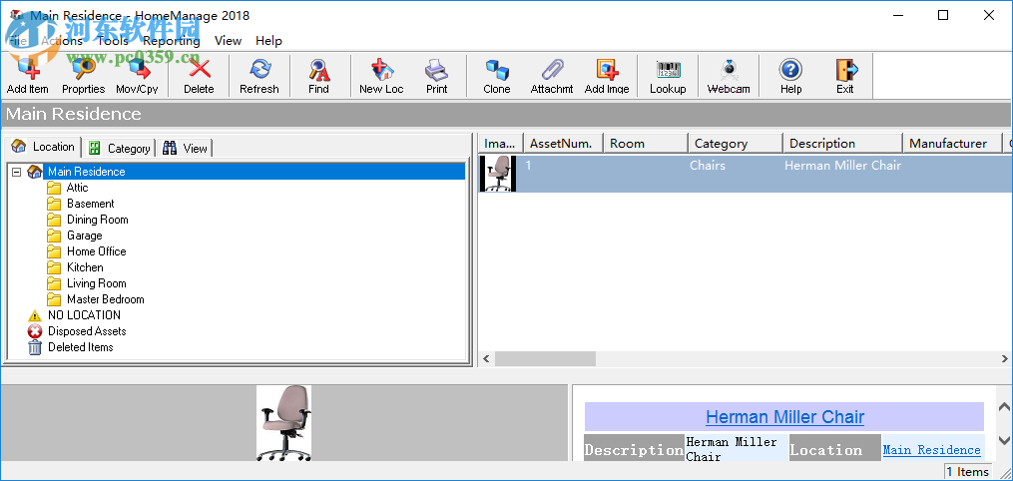Click the Mov/Cpy toolbar icon
The height and width of the screenshot is (481, 1013).
point(137,76)
